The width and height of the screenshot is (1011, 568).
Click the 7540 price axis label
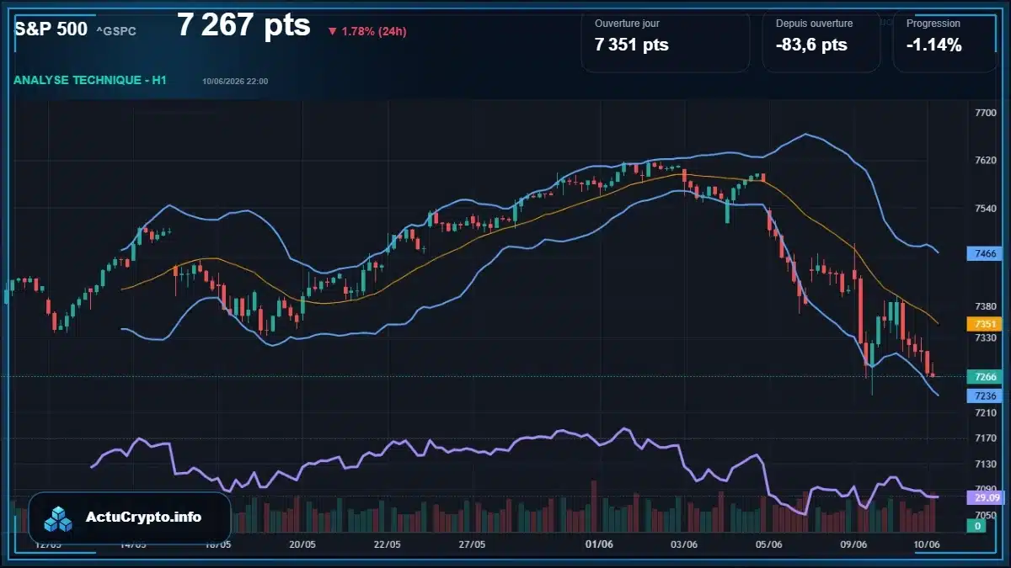[x=985, y=208]
